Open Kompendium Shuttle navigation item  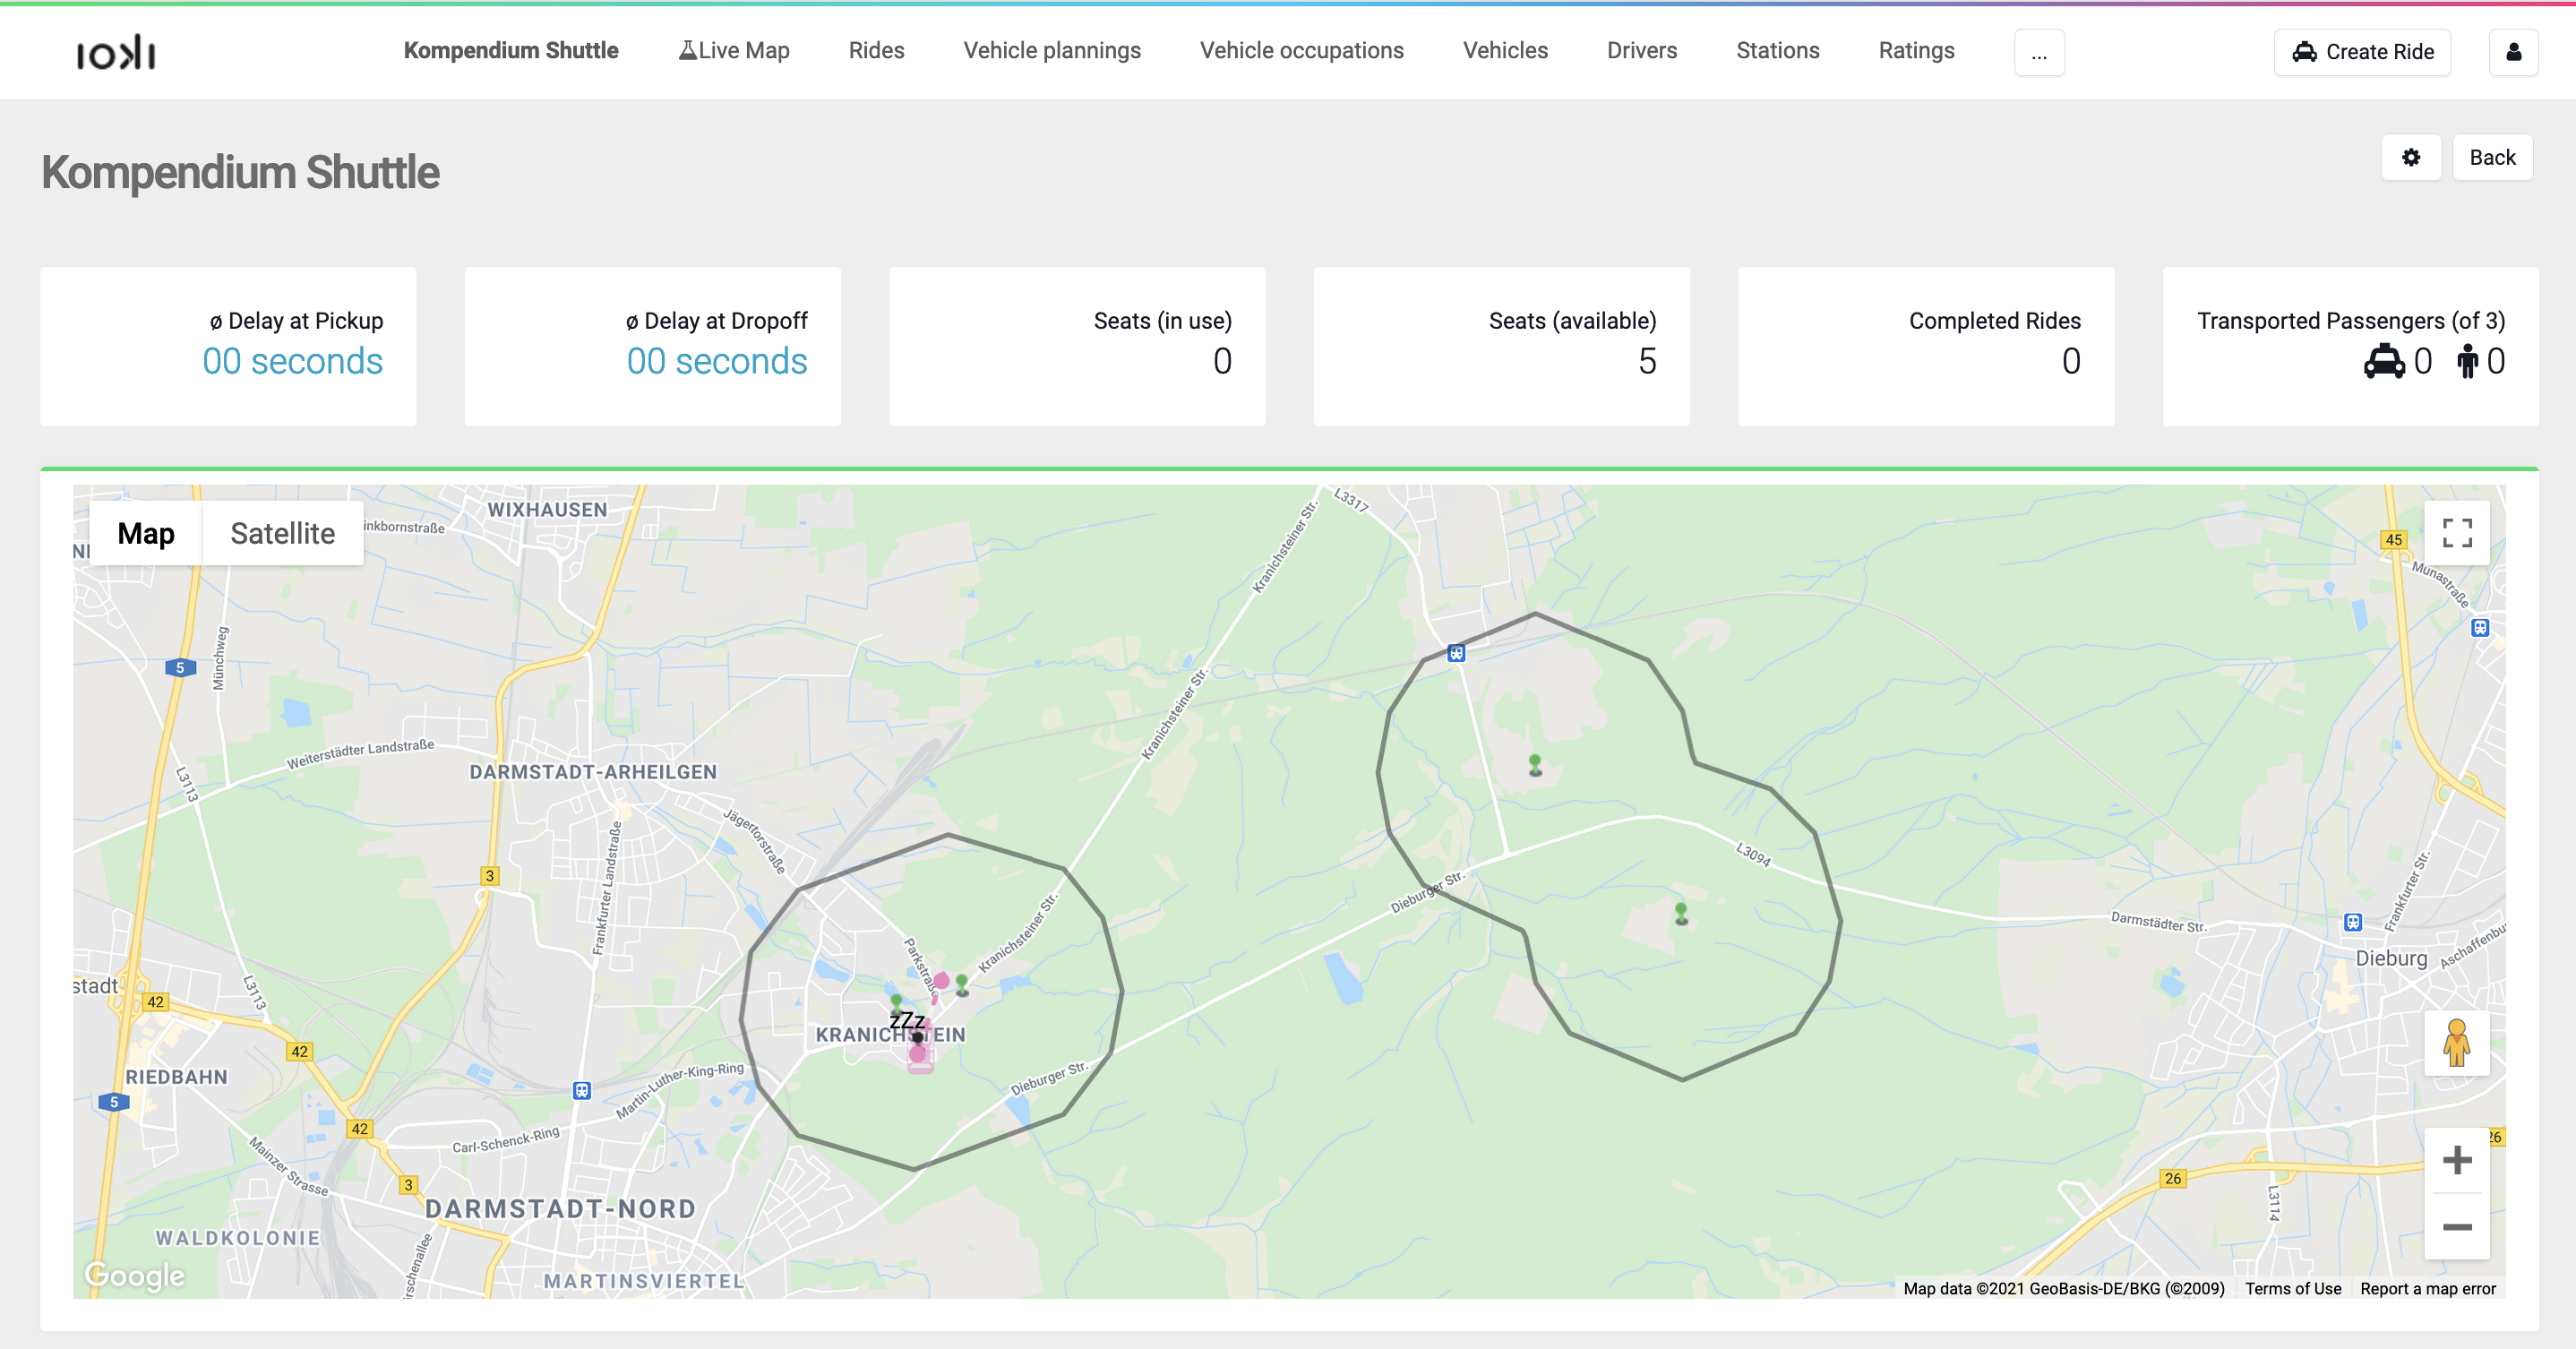point(511,50)
